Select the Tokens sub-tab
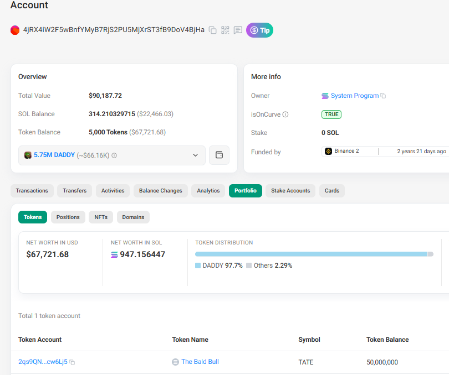 pos(33,217)
